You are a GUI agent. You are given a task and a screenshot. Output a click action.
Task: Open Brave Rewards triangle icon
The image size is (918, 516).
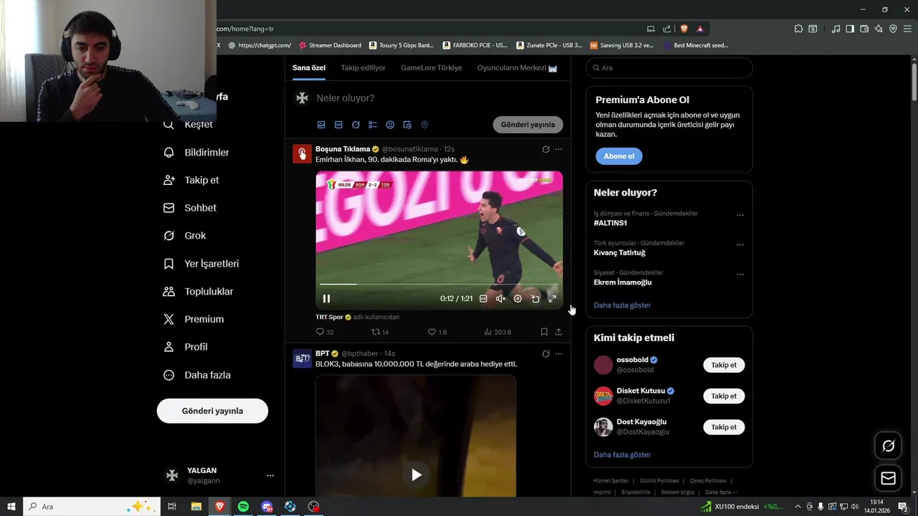[700, 29]
